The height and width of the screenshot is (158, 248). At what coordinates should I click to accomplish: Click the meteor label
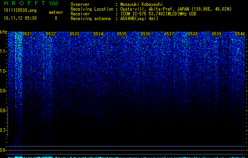[56, 12]
